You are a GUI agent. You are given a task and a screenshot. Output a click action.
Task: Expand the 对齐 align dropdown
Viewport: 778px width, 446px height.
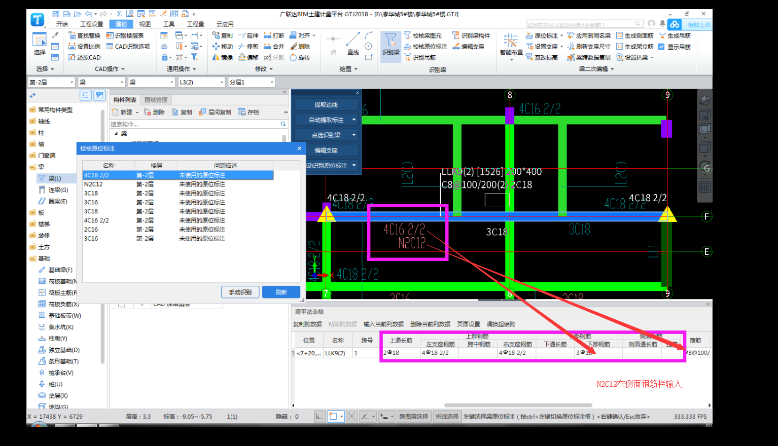pyautogui.click(x=314, y=35)
